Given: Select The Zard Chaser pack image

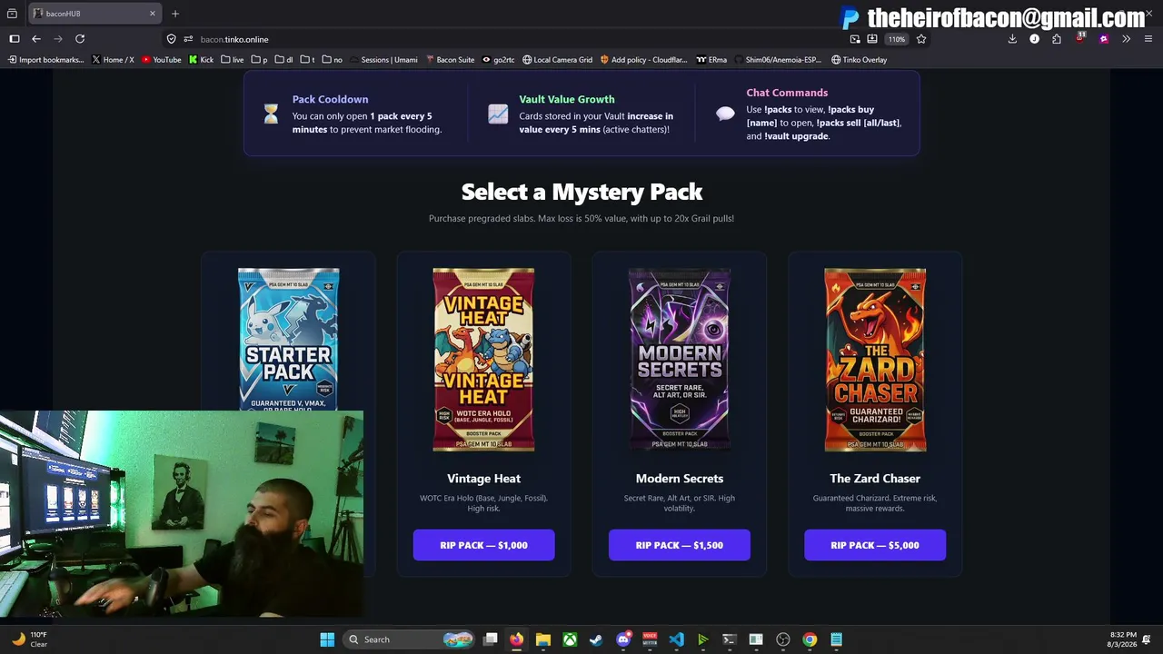Looking at the screenshot, I should pyautogui.click(x=875, y=360).
